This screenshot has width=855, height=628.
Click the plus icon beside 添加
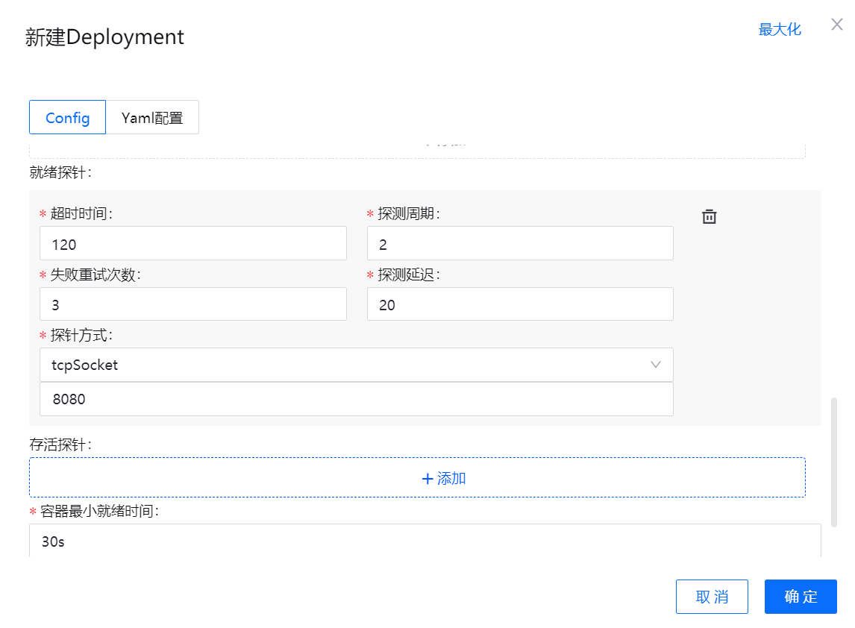[x=427, y=479]
